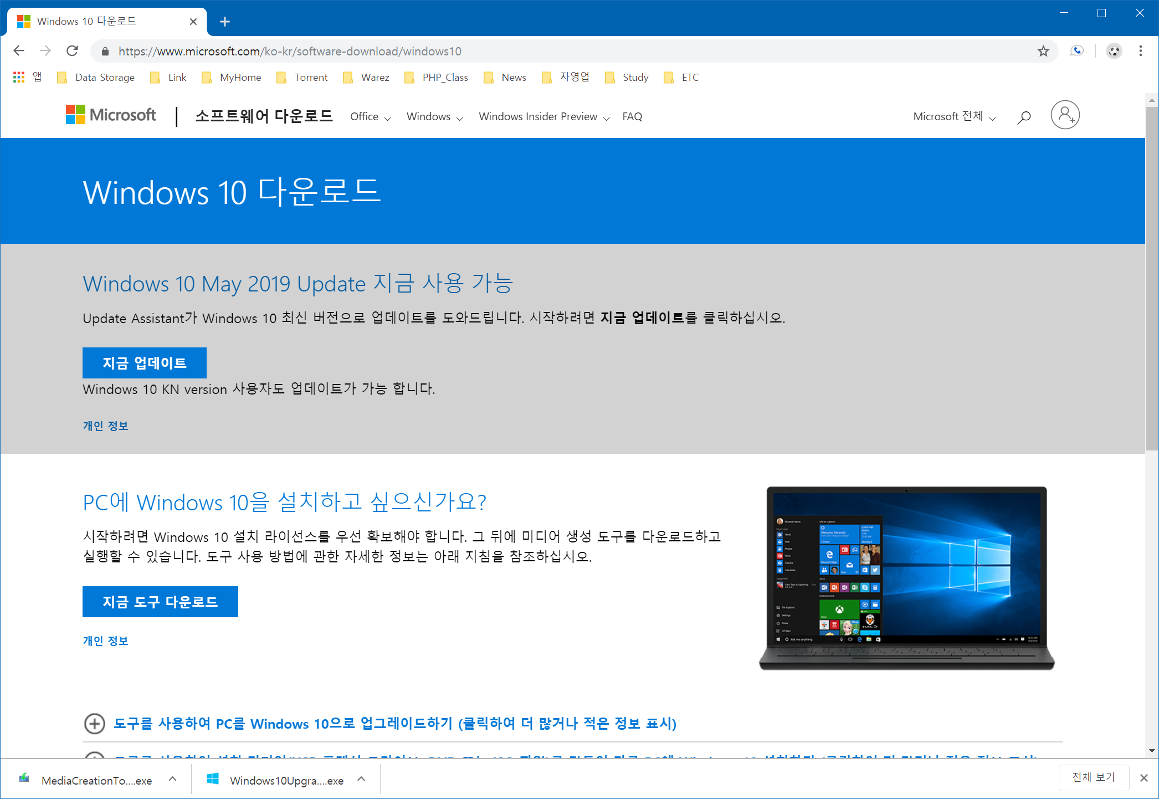Image resolution: width=1159 pixels, height=799 pixels.
Task: Open the Microsoft 전체 dropdown
Action: (954, 117)
